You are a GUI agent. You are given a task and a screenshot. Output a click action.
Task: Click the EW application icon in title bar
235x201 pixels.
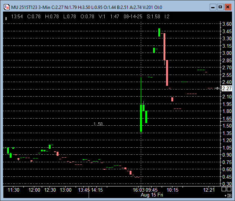click(x=7, y=7)
